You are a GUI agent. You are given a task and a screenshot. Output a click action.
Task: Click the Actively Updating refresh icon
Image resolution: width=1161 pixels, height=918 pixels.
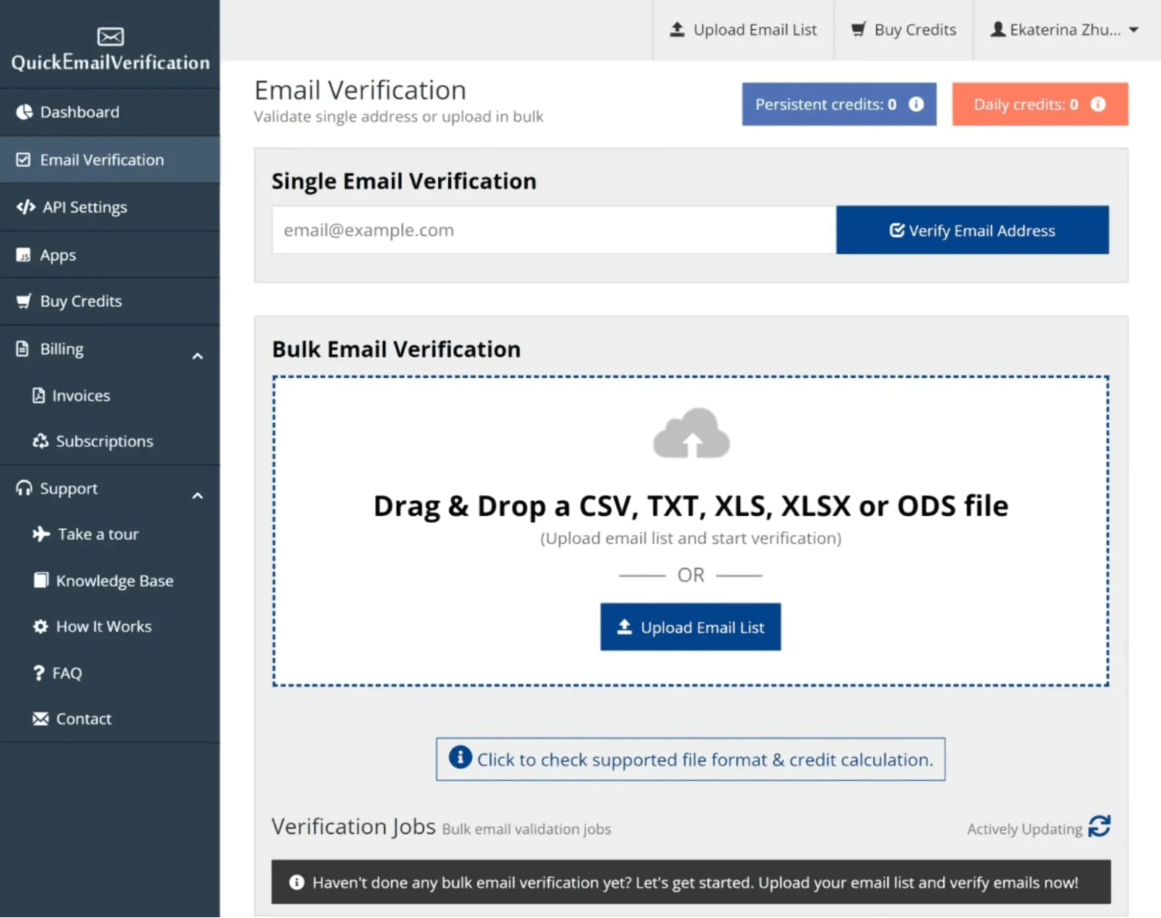tap(1099, 827)
